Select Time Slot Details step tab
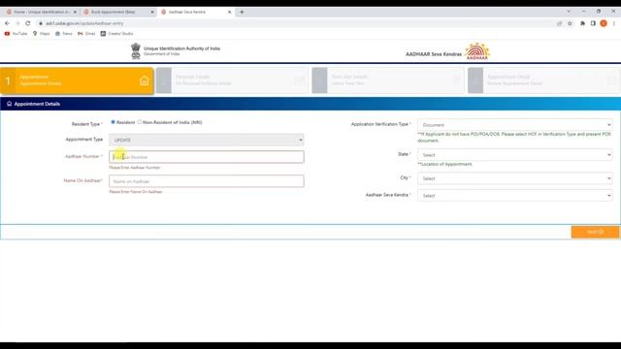This screenshot has width=621, height=349. (388, 80)
